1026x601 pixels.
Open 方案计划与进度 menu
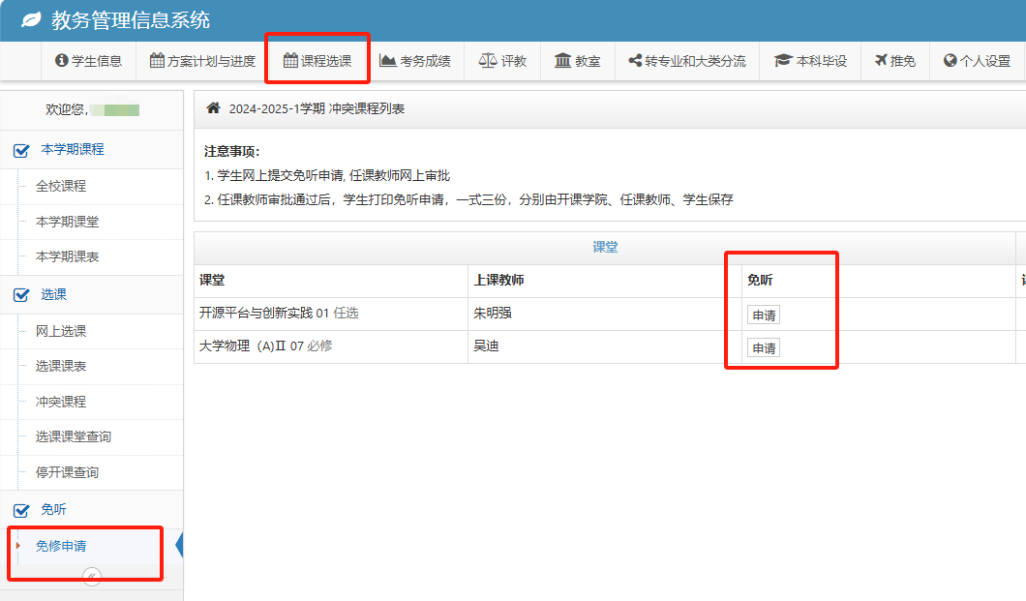(x=203, y=61)
